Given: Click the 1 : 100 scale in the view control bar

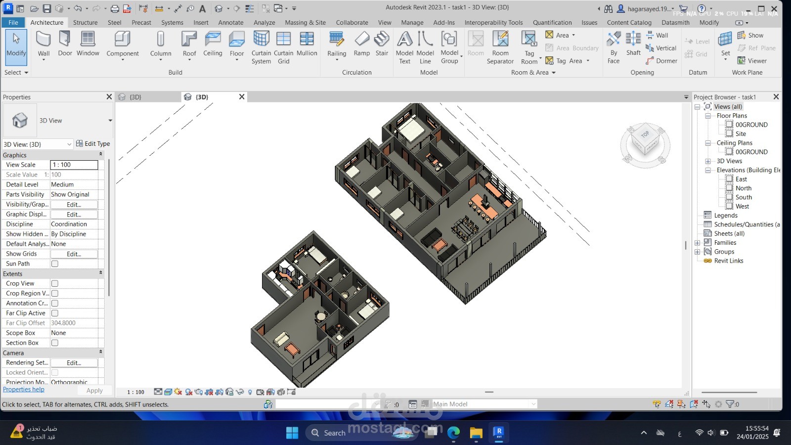Looking at the screenshot, I should pyautogui.click(x=135, y=392).
